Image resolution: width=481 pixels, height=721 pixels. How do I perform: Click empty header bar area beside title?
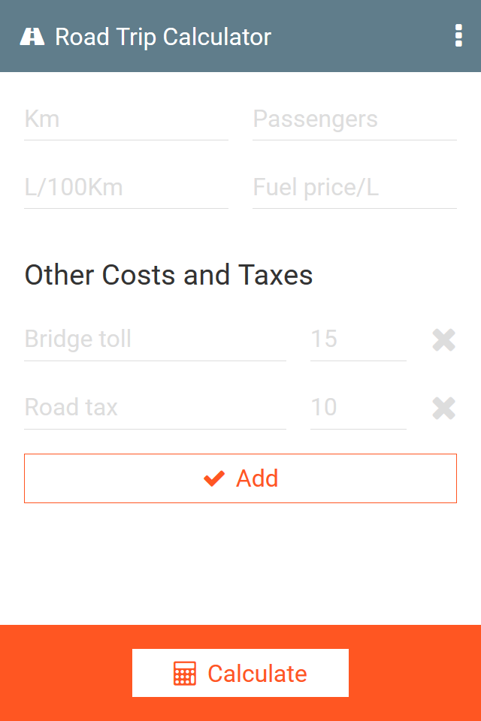(361, 36)
